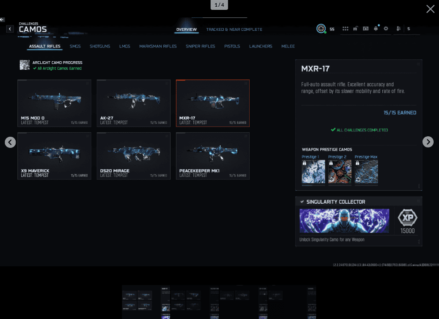Open the Tracked & Near Complete view
The image size is (439, 319).
pos(234,29)
